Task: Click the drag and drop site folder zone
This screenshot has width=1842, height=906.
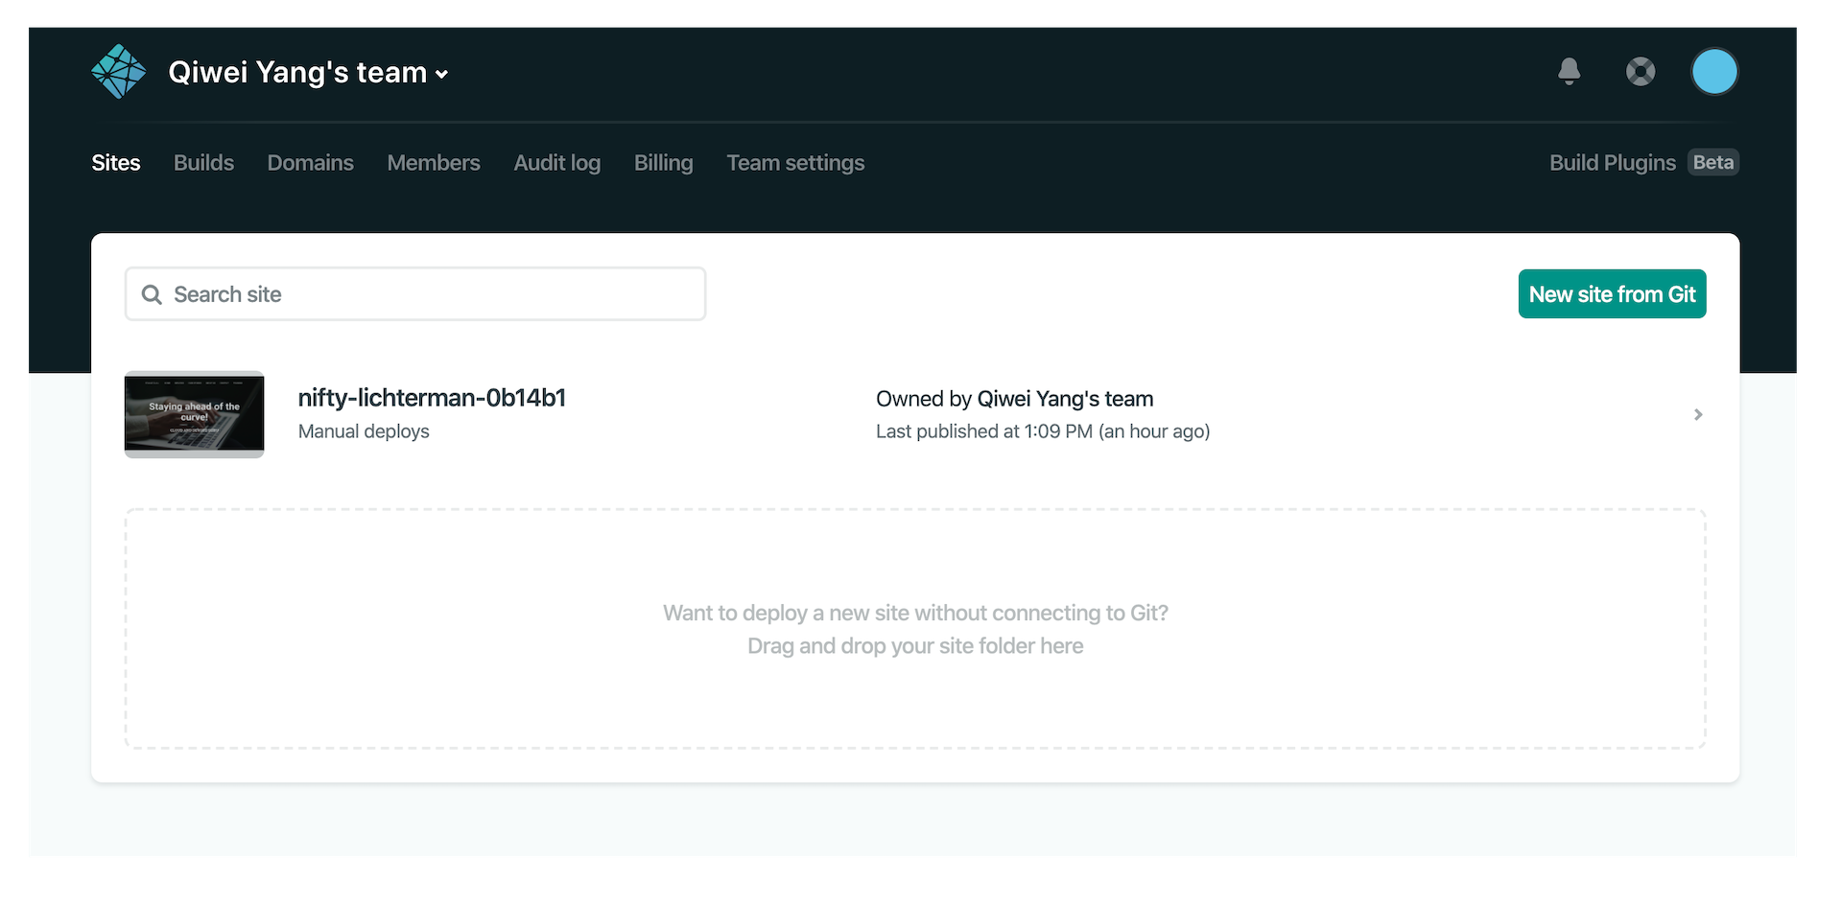Action: tap(915, 629)
